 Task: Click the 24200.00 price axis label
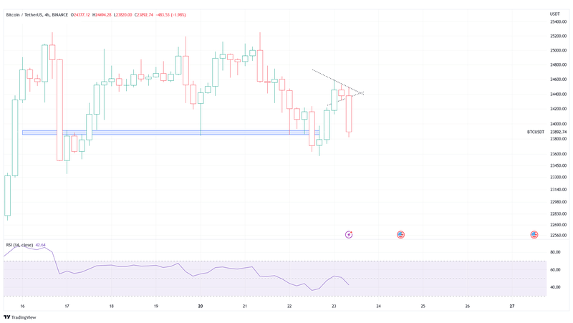pos(559,109)
